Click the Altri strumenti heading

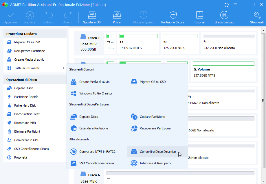pyautogui.click(x=79, y=139)
